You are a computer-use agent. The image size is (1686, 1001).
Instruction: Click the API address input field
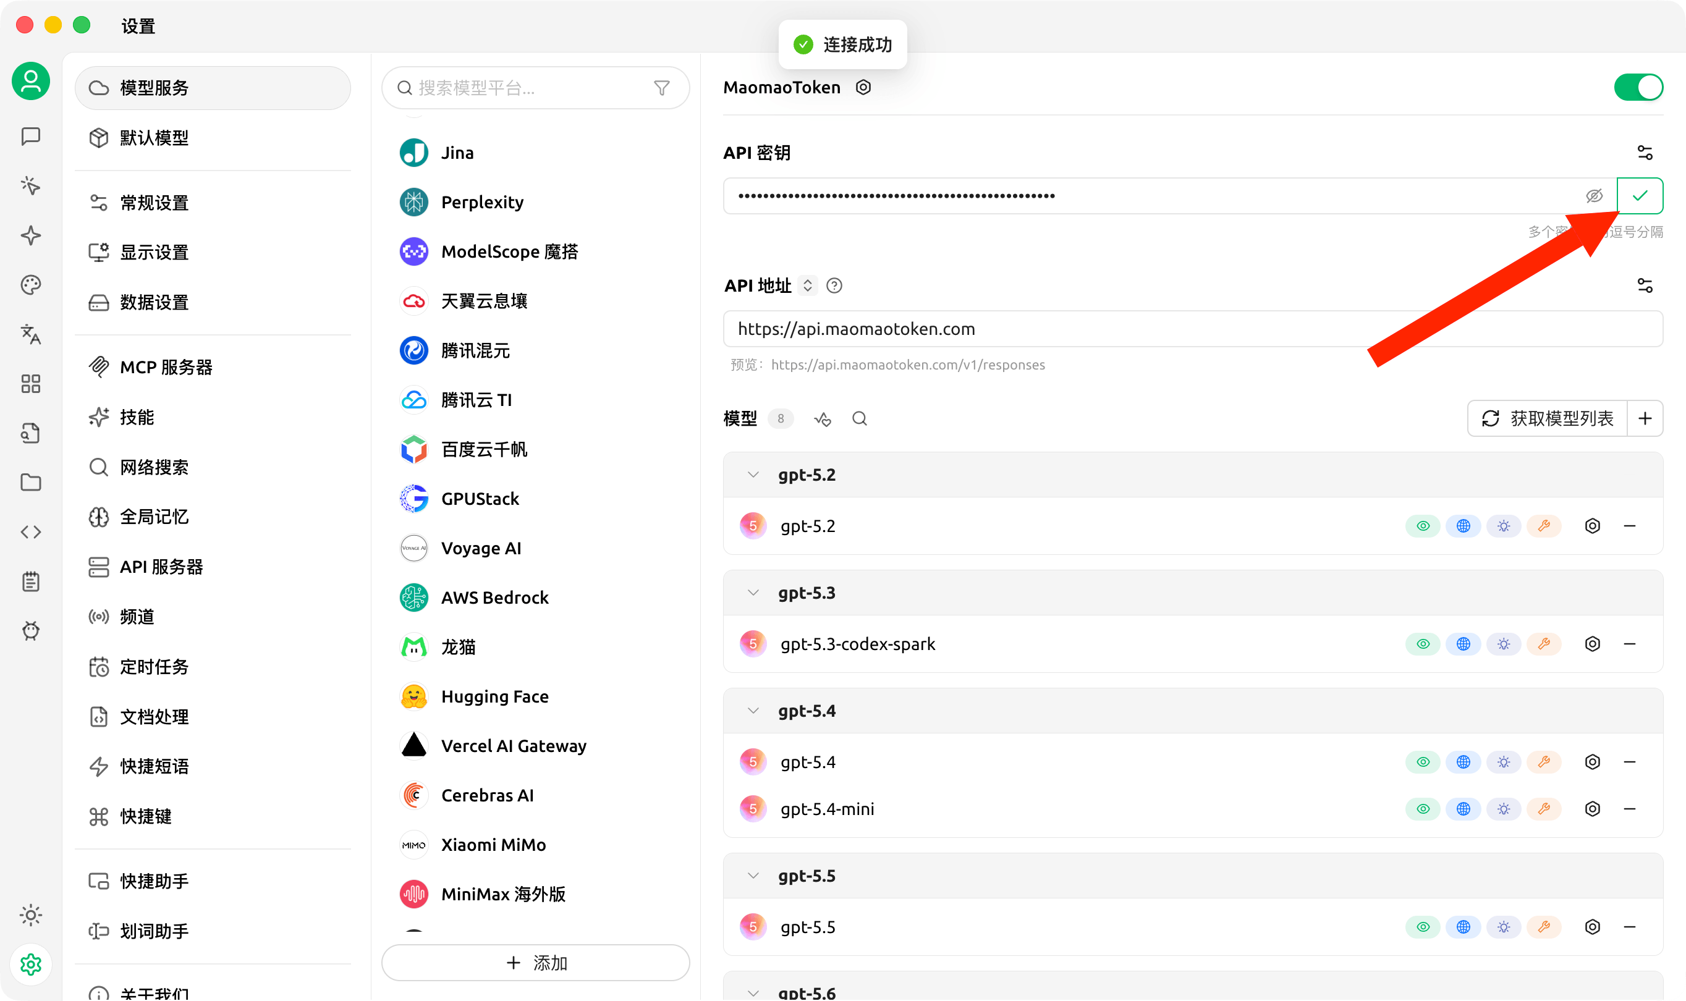pyautogui.click(x=1193, y=329)
